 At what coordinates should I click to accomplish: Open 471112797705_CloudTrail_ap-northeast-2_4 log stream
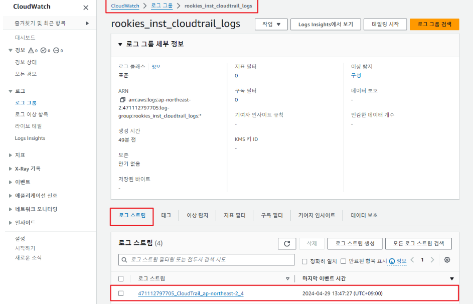click(191, 293)
